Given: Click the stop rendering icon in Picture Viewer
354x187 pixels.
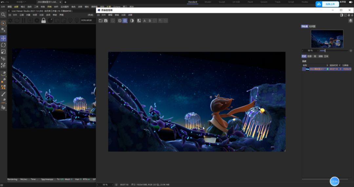Looking at the screenshot, I should pos(113,21).
